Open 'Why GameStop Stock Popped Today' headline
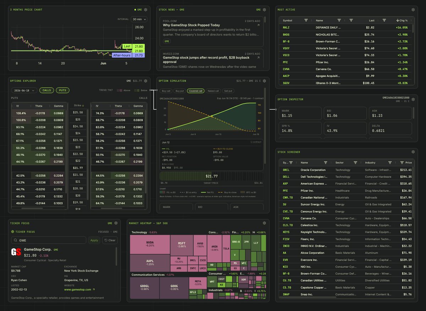This screenshot has height=311, width=426. coord(191,25)
